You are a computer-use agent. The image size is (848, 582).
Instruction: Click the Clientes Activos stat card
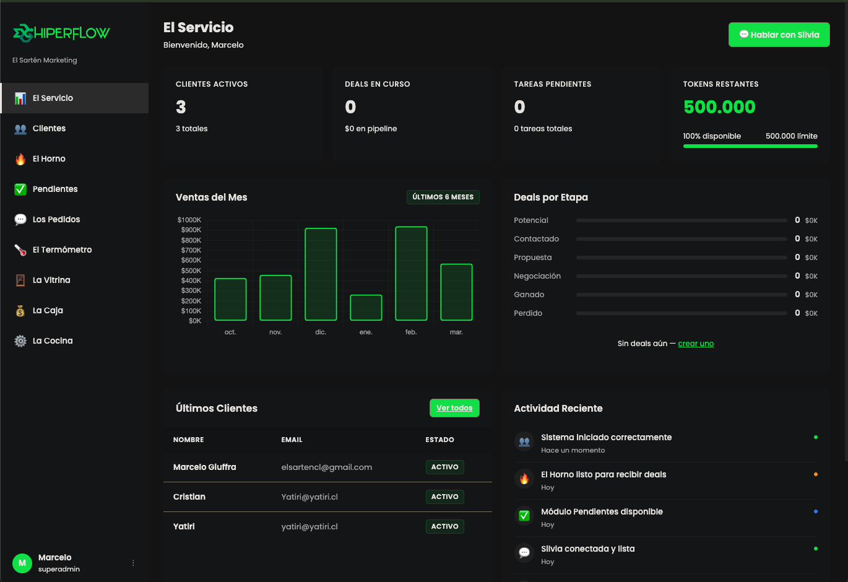tap(243, 115)
